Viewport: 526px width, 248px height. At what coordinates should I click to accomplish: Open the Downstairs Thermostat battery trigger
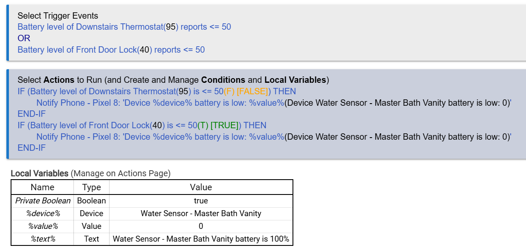pyautogui.click(x=124, y=27)
